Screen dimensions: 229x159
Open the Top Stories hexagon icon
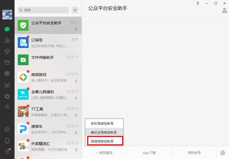coord(7,96)
